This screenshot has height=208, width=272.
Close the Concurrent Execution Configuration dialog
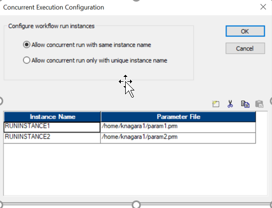click(x=263, y=7)
